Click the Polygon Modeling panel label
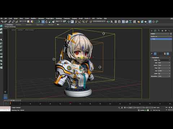Image resolution: width=173 pixels, height=129 pixels. [10, 27]
